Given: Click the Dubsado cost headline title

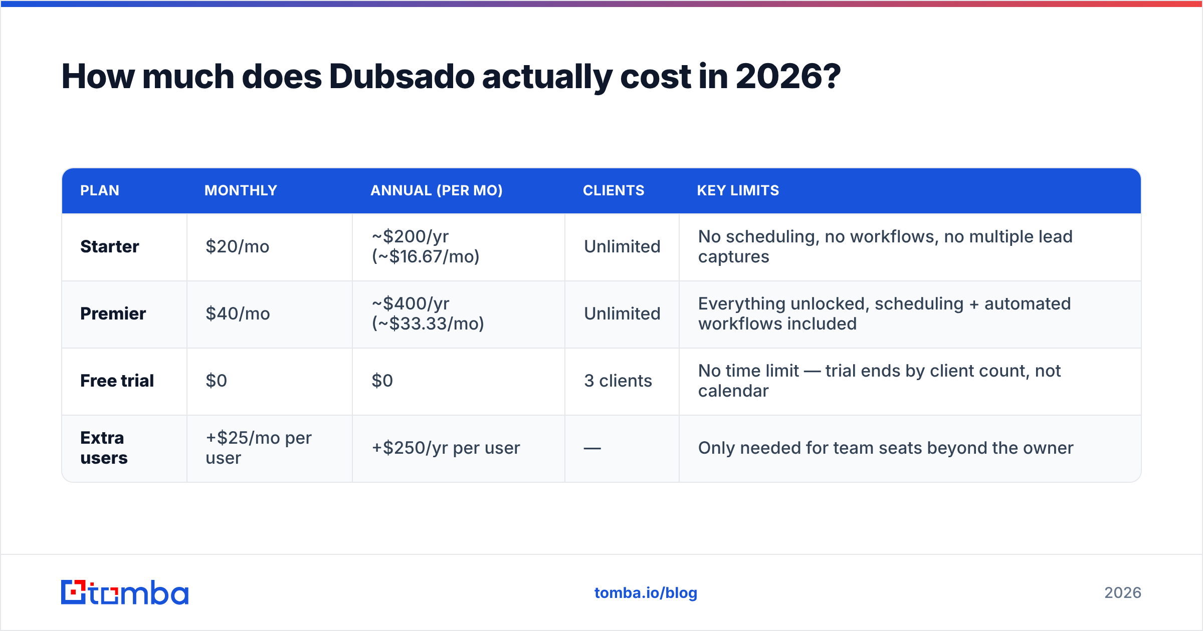Looking at the screenshot, I should click(x=451, y=77).
